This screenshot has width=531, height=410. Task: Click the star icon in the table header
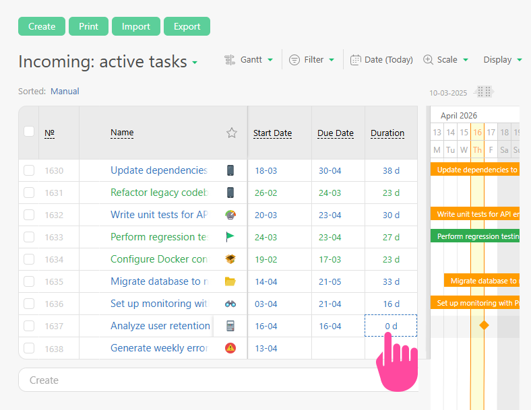click(232, 133)
